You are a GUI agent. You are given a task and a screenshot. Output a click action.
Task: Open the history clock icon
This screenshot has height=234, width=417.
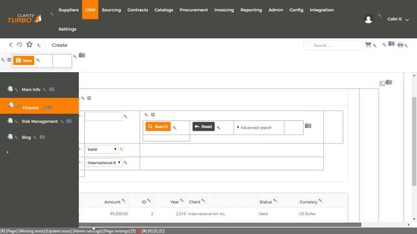tap(20, 45)
